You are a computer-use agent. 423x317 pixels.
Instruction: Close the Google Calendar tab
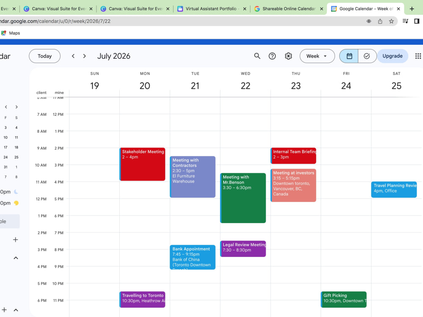(398, 9)
